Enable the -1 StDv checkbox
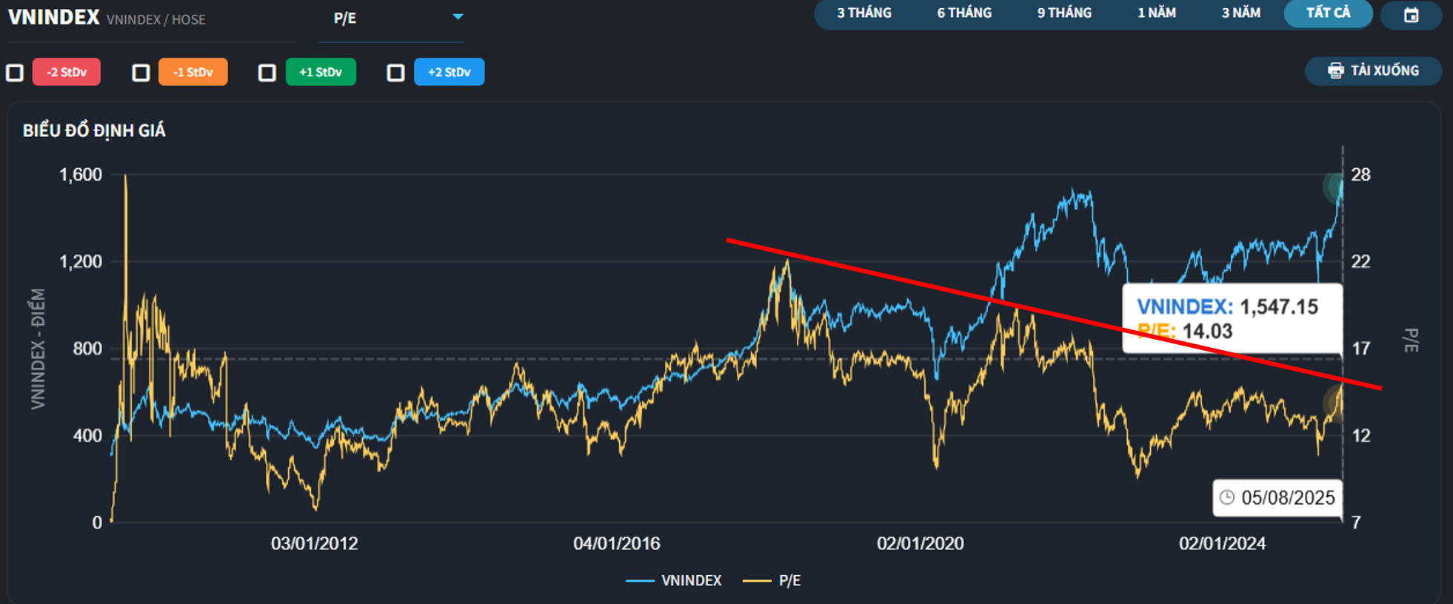 click(x=141, y=73)
